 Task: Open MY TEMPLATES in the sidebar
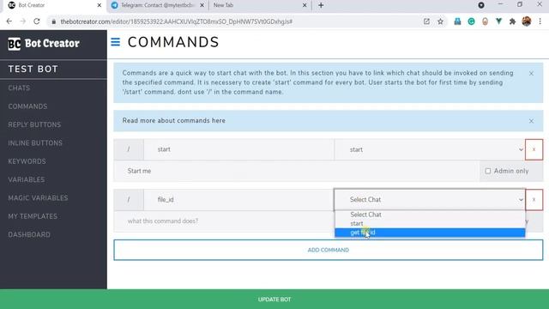[x=33, y=216]
